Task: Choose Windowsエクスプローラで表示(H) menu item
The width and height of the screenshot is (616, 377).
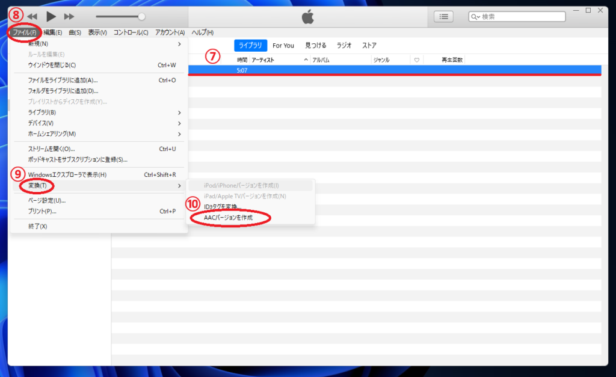Action: tap(99, 175)
